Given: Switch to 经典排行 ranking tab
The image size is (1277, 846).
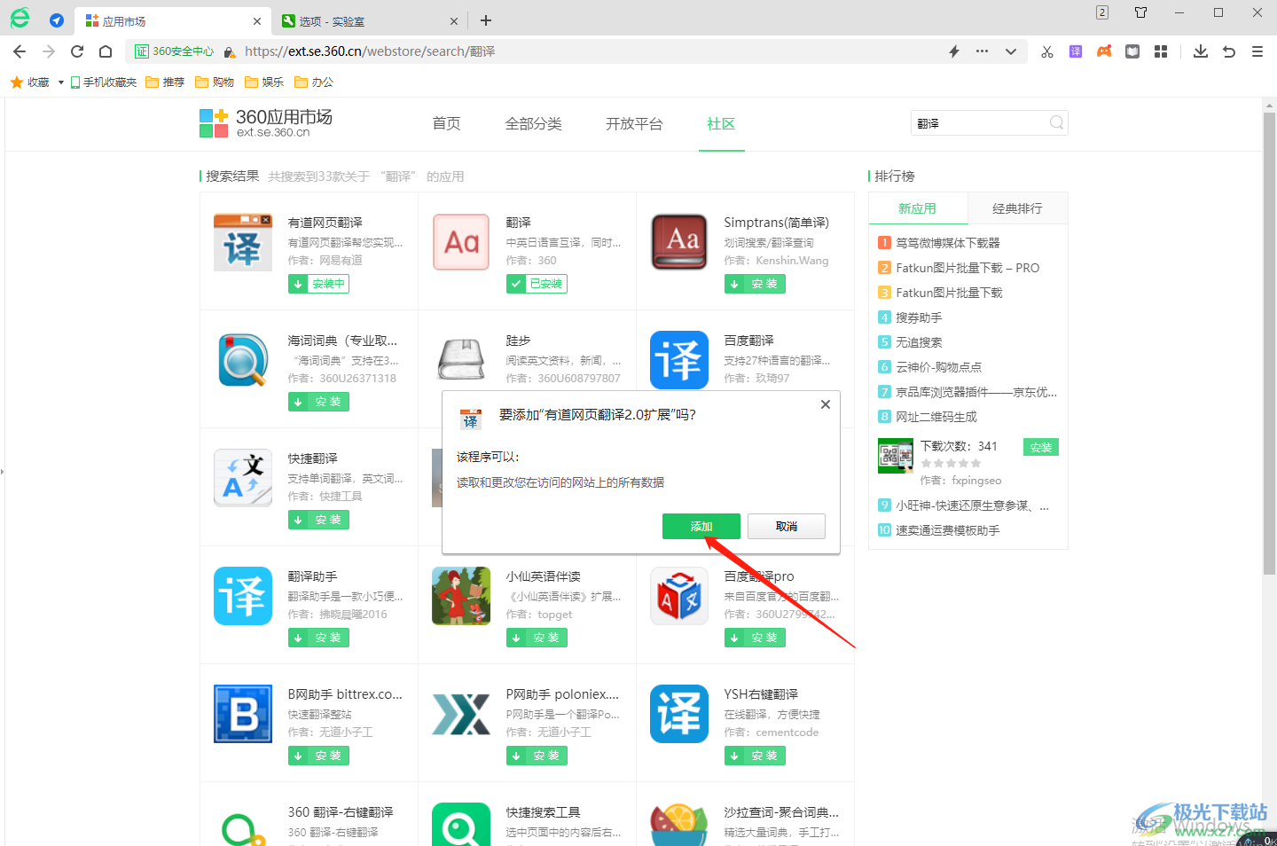Looking at the screenshot, I should (1017, 208).
